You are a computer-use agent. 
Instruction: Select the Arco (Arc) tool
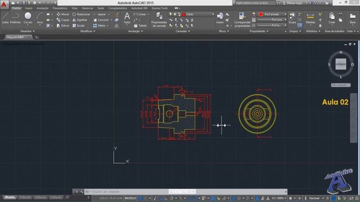pos(40,18)
